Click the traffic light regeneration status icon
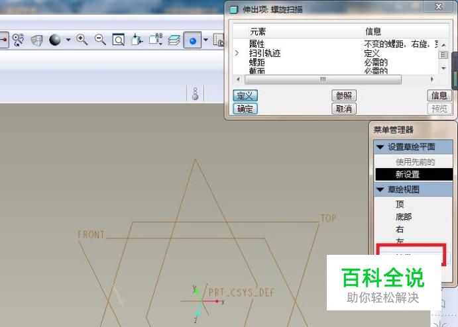 [196, 93]
